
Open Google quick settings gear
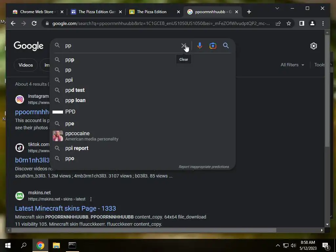(313, 46)
